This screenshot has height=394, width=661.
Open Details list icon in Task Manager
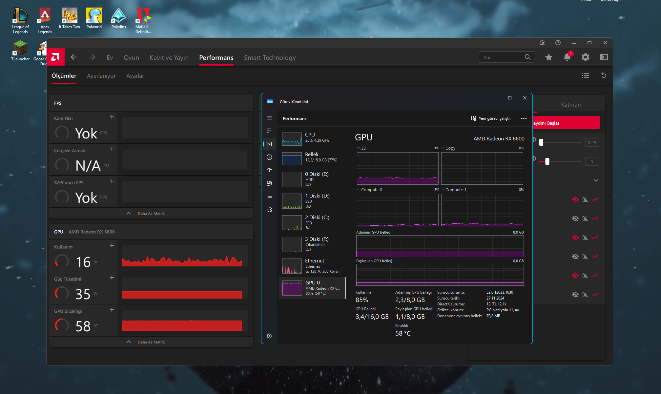[269, 197]
